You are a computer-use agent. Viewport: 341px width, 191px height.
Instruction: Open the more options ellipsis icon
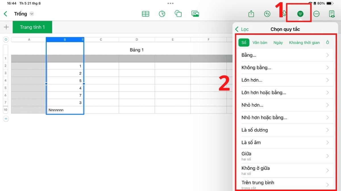(316, 14)
